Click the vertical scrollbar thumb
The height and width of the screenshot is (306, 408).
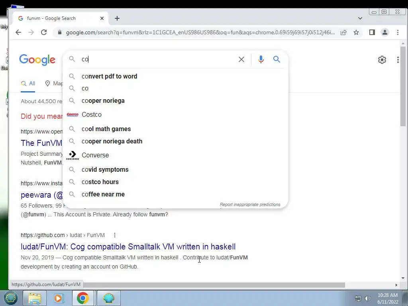(403, 86)
